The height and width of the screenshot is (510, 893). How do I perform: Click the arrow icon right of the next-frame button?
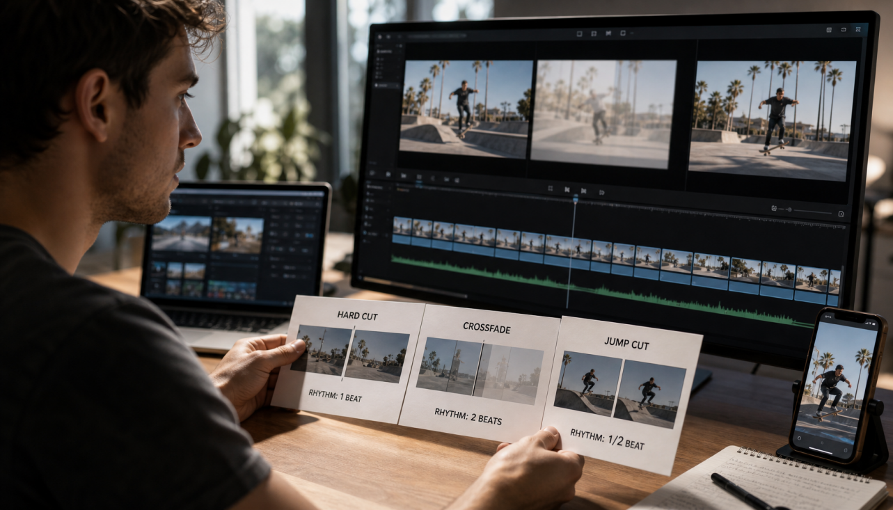coord(601,191)
